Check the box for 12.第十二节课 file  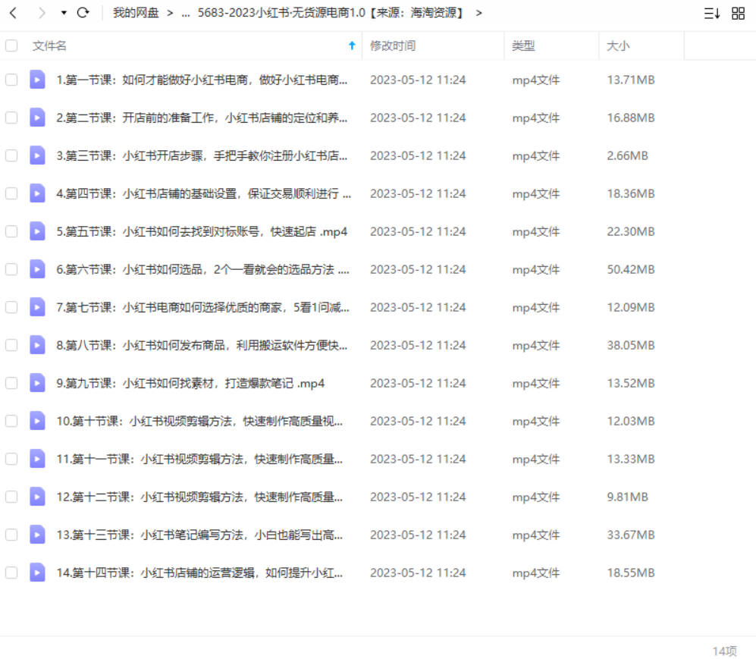11,497
